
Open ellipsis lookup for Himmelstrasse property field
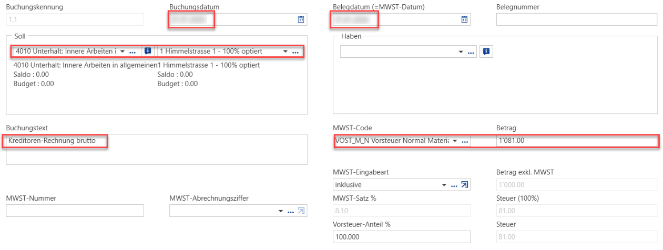click(295, 52)
